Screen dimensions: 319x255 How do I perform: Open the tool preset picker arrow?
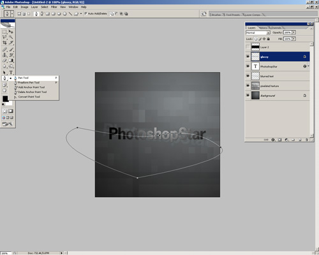coord(12,14)
